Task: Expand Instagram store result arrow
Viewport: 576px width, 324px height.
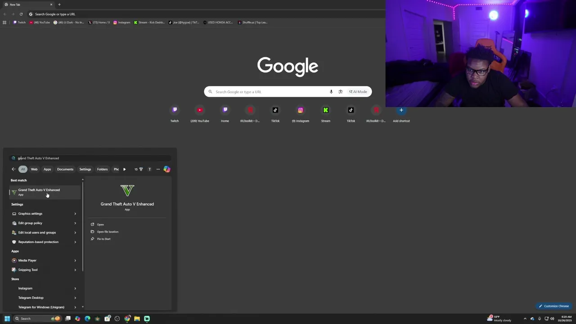Action: click(75, 288)
